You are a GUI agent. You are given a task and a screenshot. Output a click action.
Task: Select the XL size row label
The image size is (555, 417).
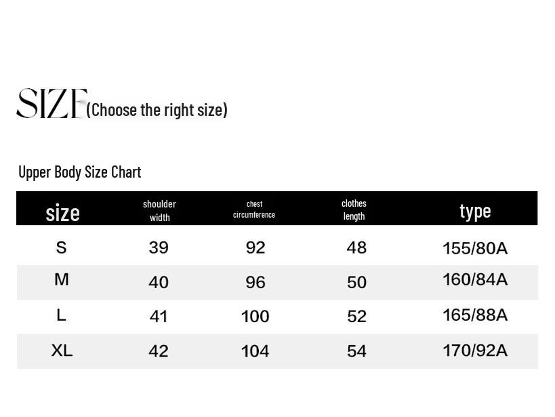coord(62,351)
